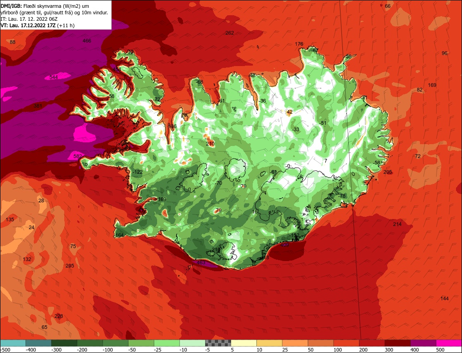The height and width of the screenshot is (353, 462).
Task: Click the value 409 off the southeast coast
Action: [x=285, y=245]
